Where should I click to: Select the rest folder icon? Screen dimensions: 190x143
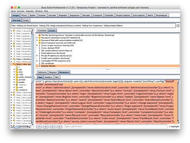17,87
